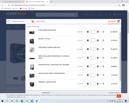Increase quantity of Western Digital Caviar Blue
Viewport: 129px width, 103px height.
pos(98,66)
